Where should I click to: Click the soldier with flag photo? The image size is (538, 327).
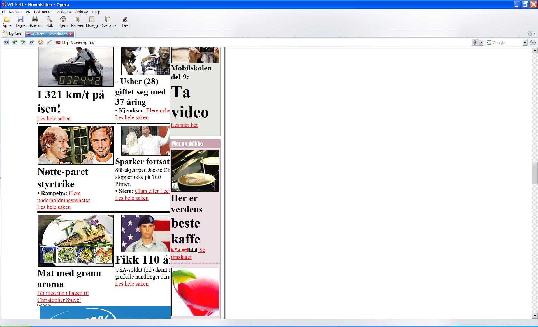pos(146,233)
